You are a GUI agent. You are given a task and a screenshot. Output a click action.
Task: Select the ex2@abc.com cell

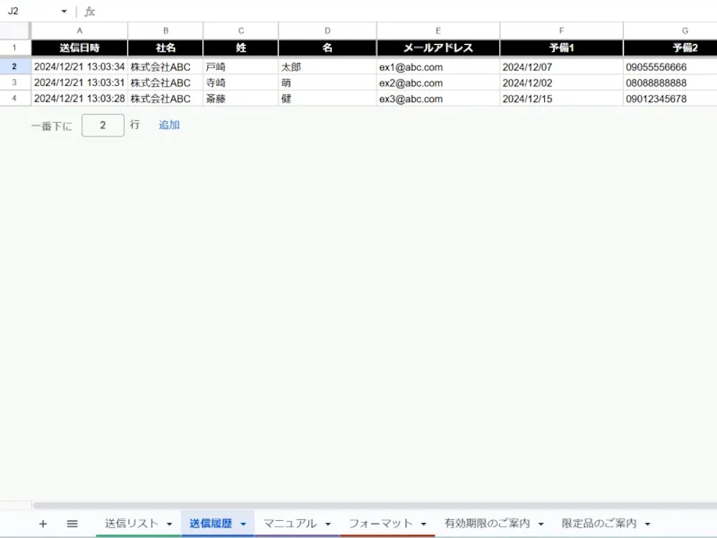[438, 82]
